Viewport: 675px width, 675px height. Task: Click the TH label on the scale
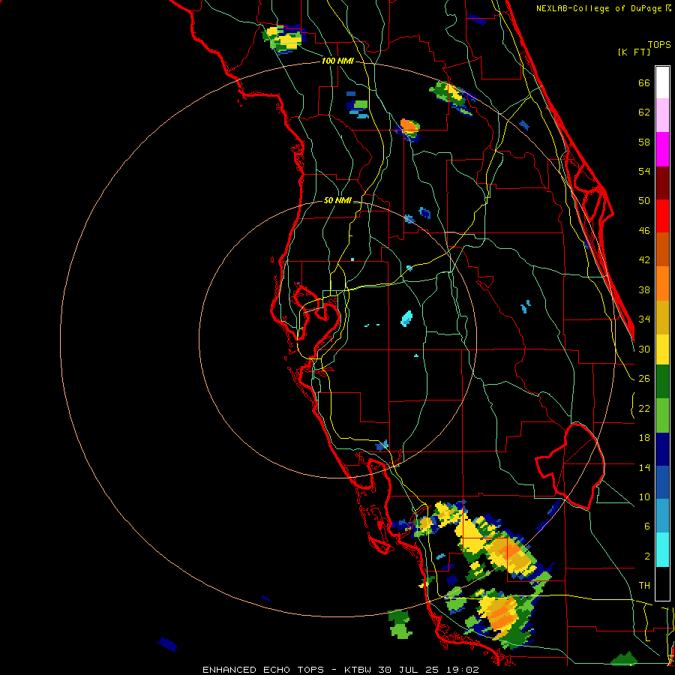pyautogui.click(x=644, y=585)
